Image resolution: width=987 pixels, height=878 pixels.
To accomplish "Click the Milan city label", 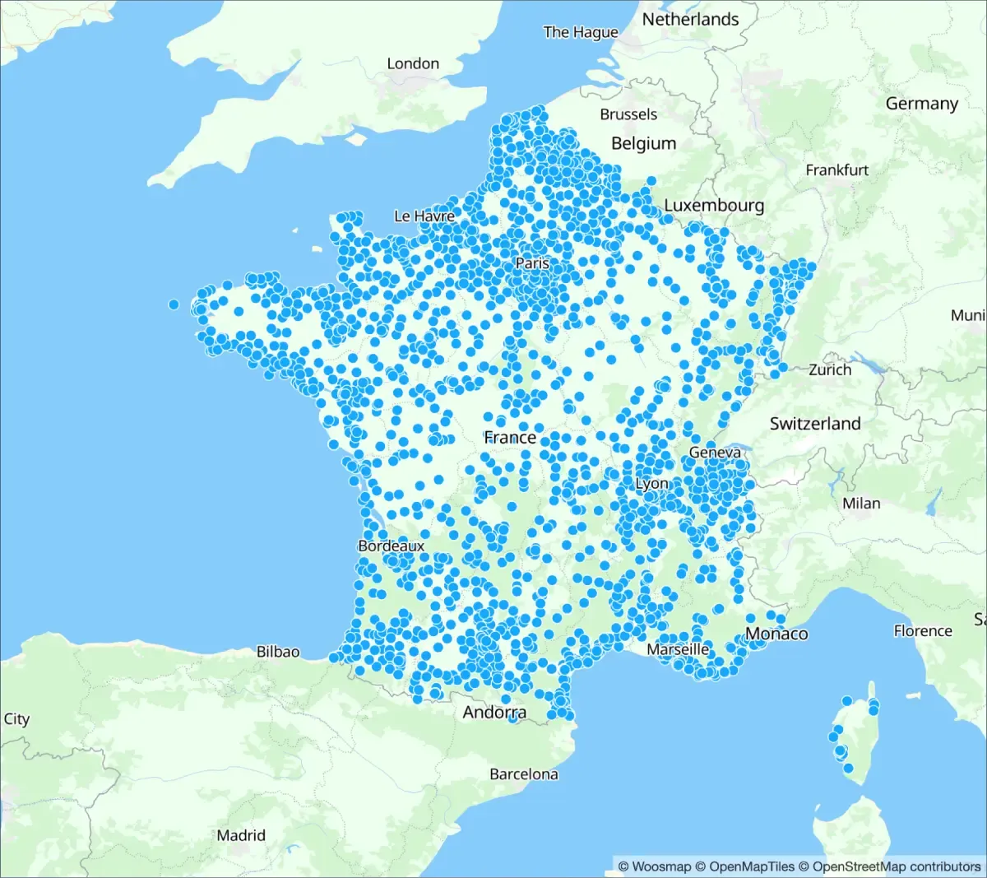I will point(861,503).
